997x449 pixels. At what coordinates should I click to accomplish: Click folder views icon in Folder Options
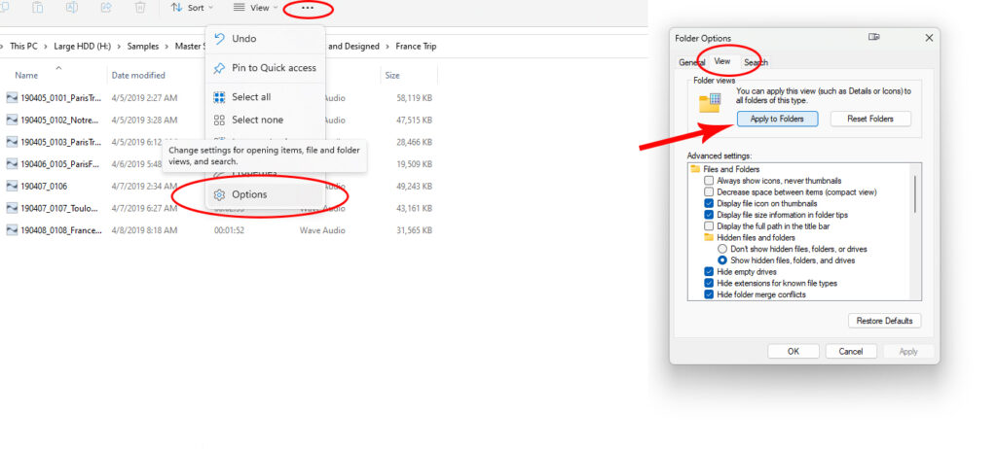pos(710,102)
